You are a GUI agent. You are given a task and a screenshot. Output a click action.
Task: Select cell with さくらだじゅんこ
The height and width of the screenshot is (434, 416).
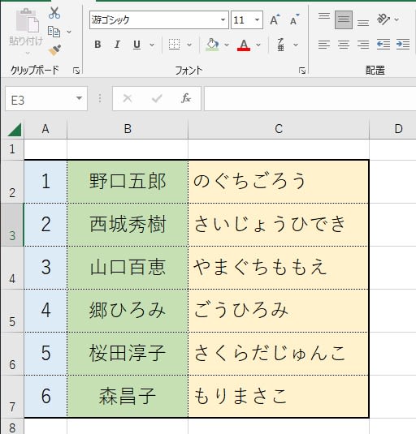click(x=279, y=354)
